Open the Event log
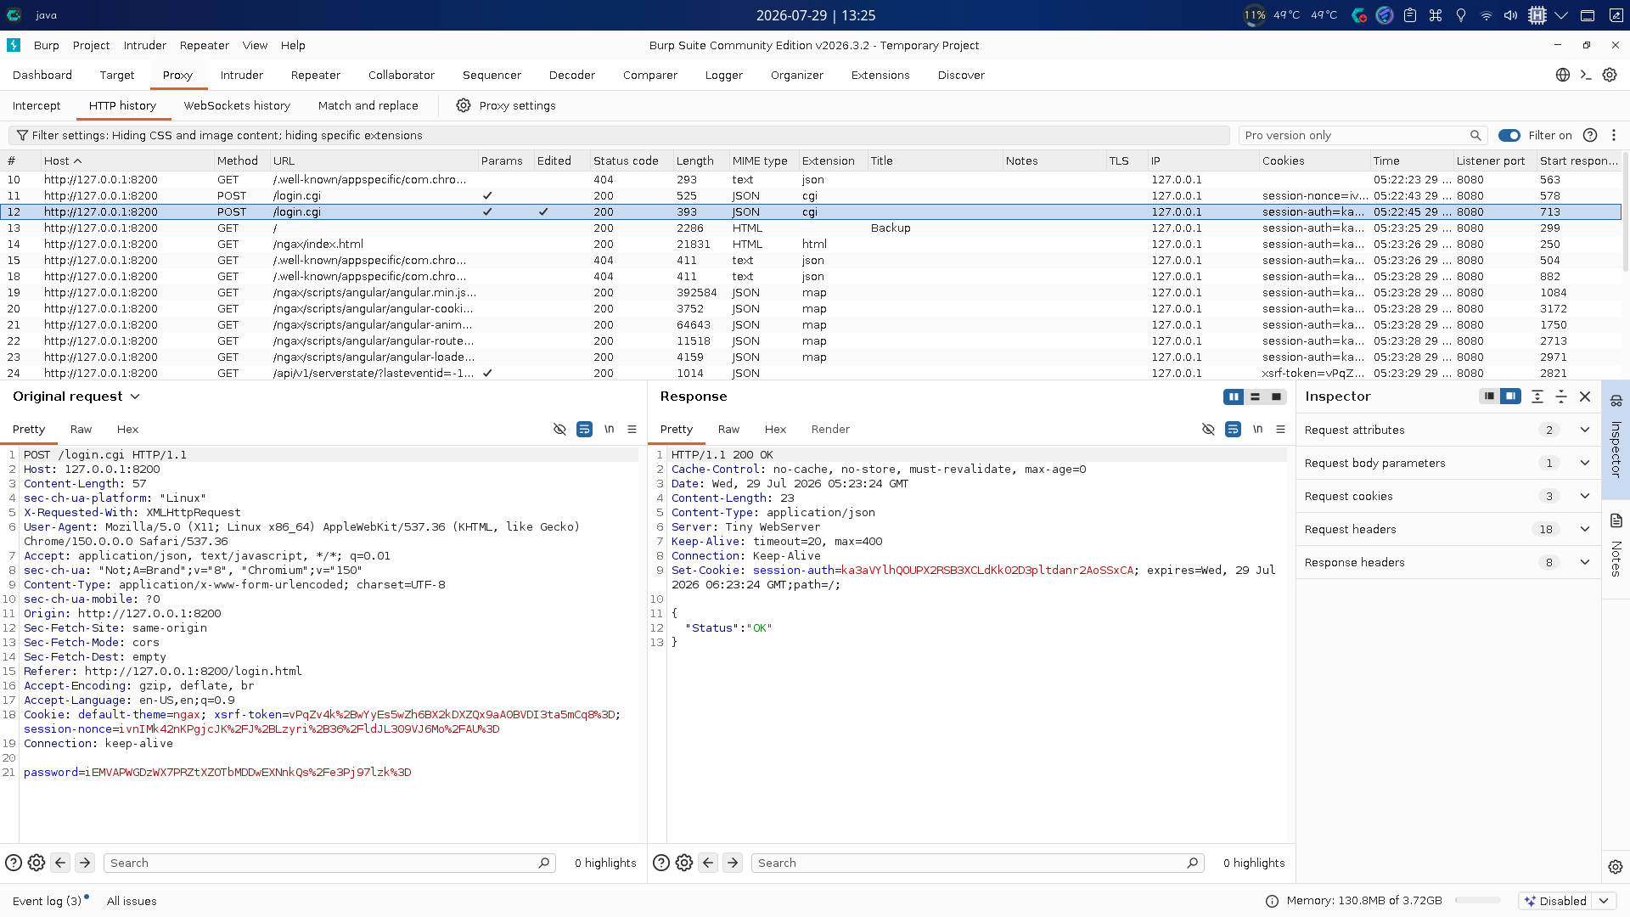 coord(47,901)
